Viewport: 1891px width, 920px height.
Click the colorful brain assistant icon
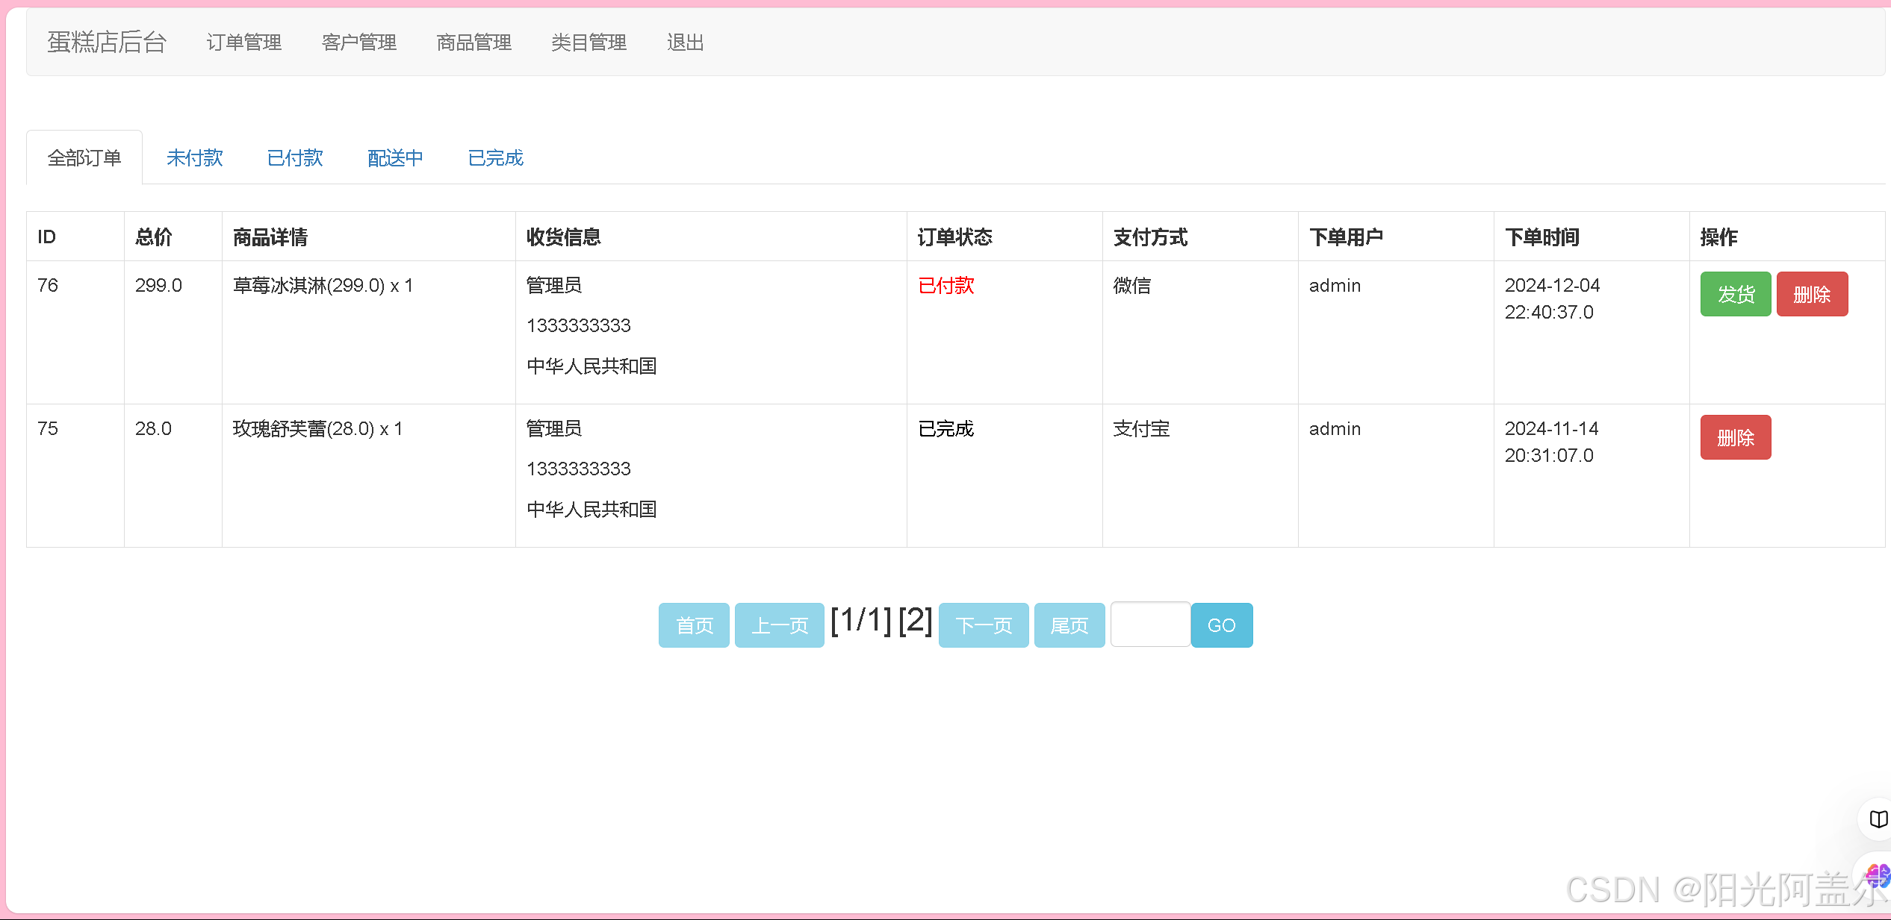coord(1878,874)
